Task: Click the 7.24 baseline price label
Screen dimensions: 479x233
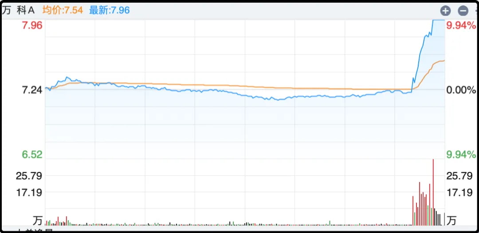Action: coord(31,90)
